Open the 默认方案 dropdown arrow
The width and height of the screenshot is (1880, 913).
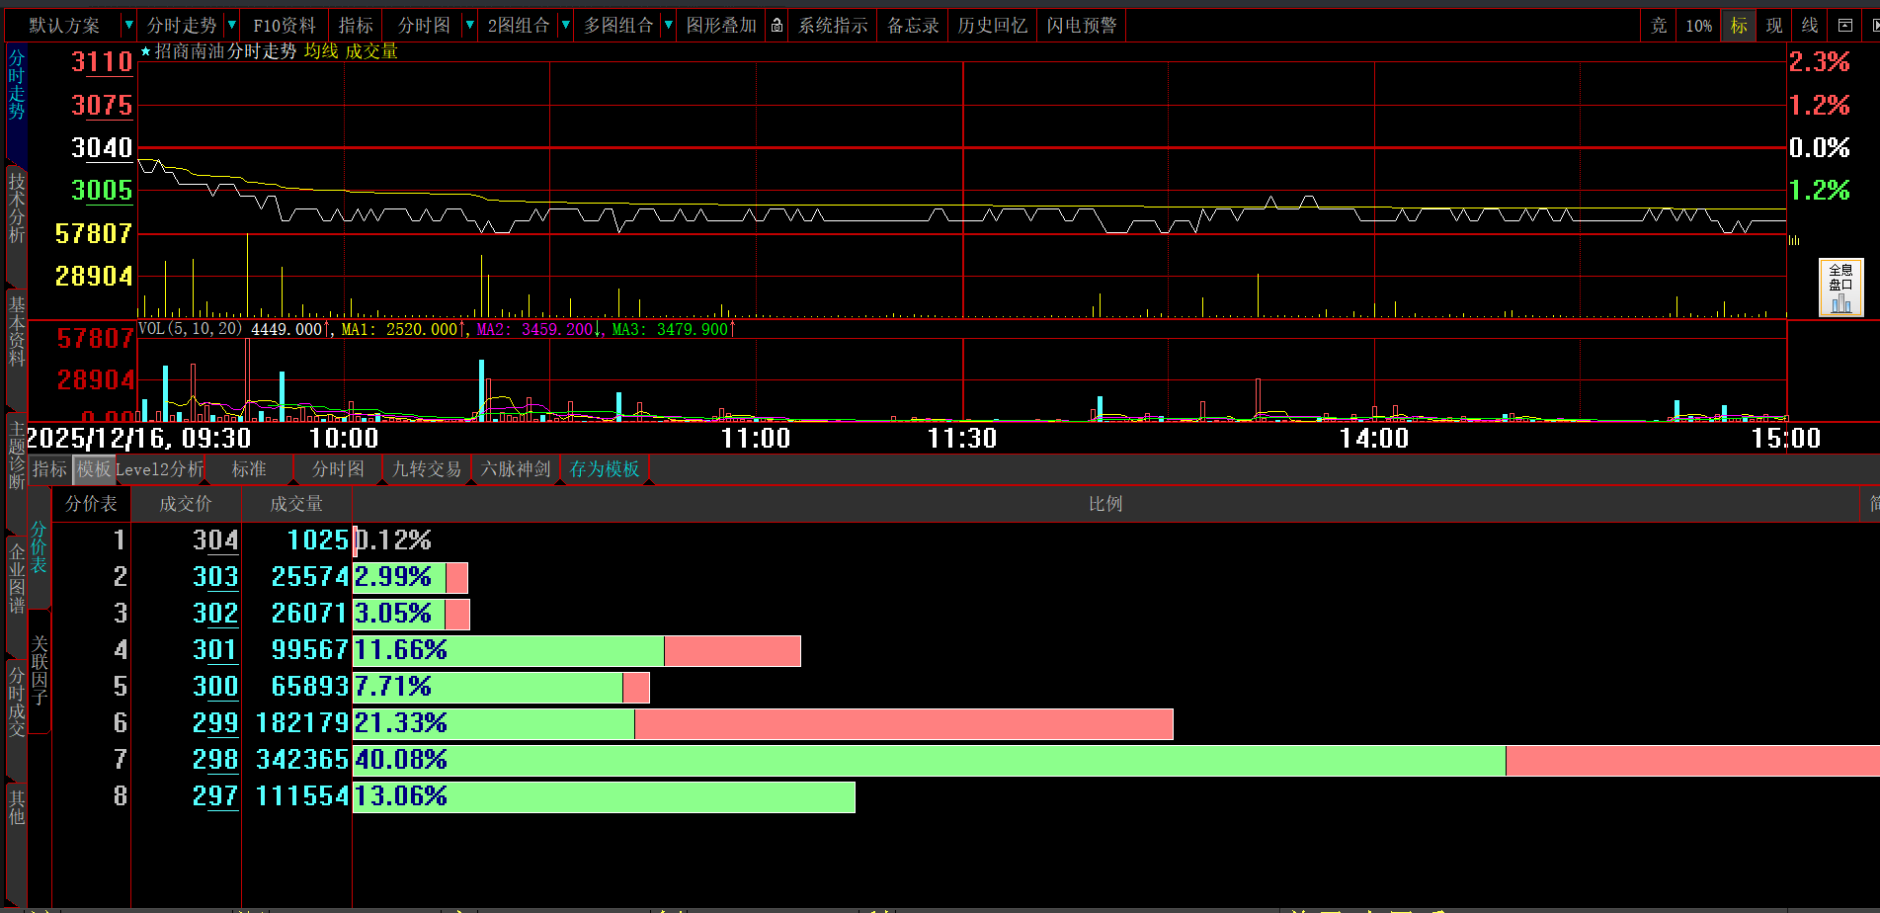click(128, 26)
